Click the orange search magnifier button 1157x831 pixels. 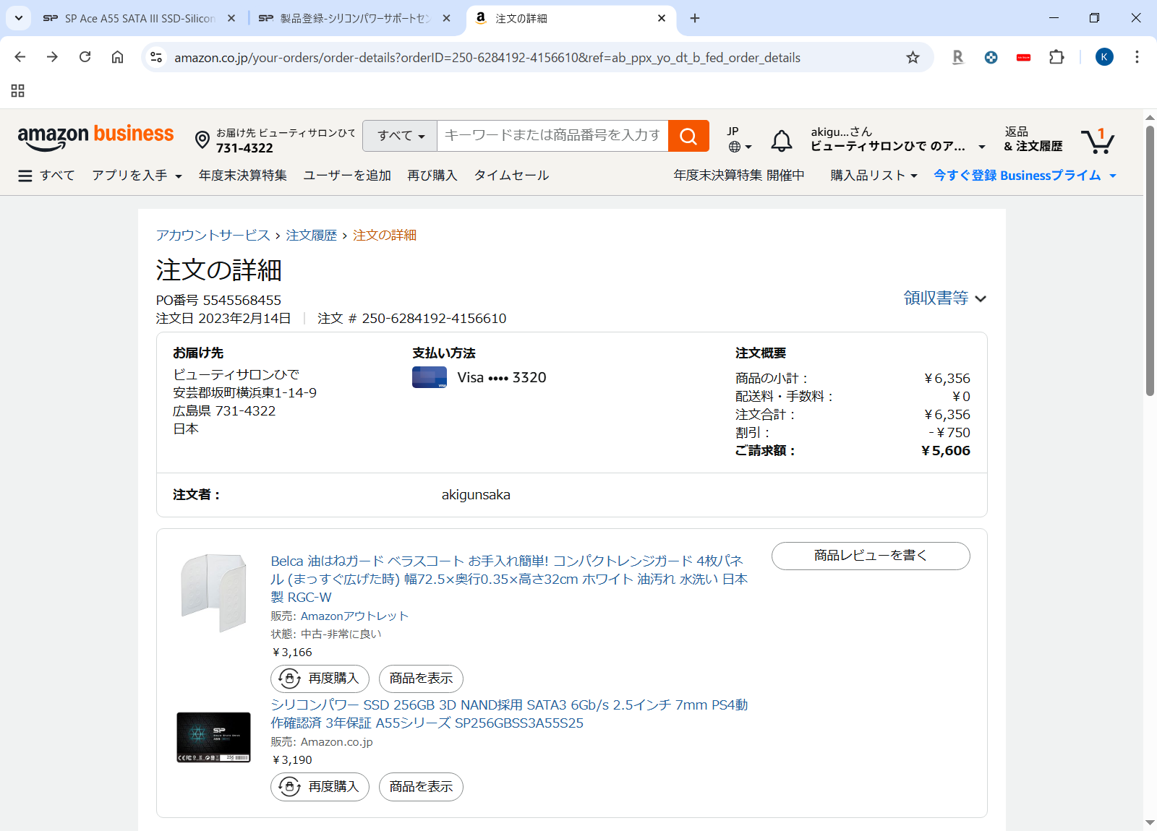coord(688,136)
